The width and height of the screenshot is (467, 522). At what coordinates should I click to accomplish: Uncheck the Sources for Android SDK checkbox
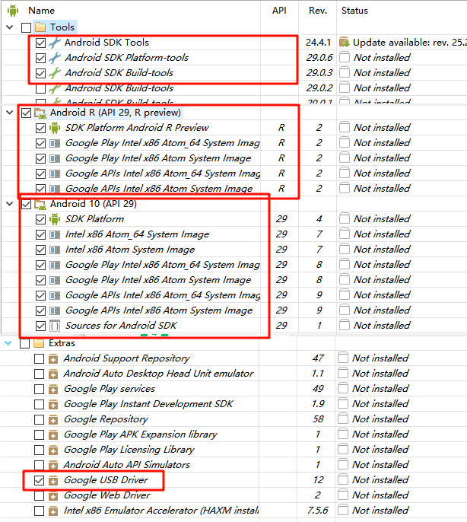point(40,326)
